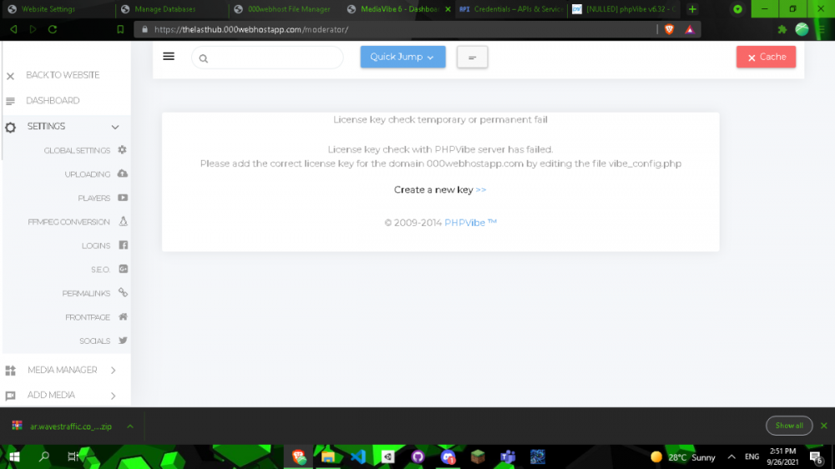Click the Create a new key link
The image size is (835, 469).
(440, 189)
